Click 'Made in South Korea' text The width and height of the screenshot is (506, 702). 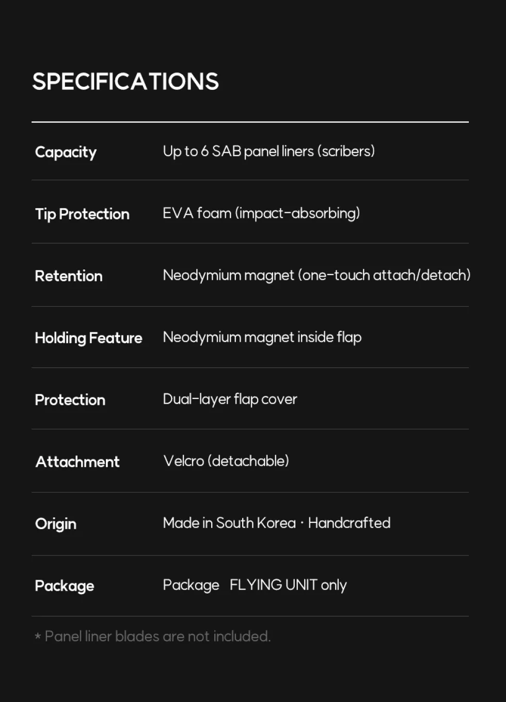tap(229, 523)
